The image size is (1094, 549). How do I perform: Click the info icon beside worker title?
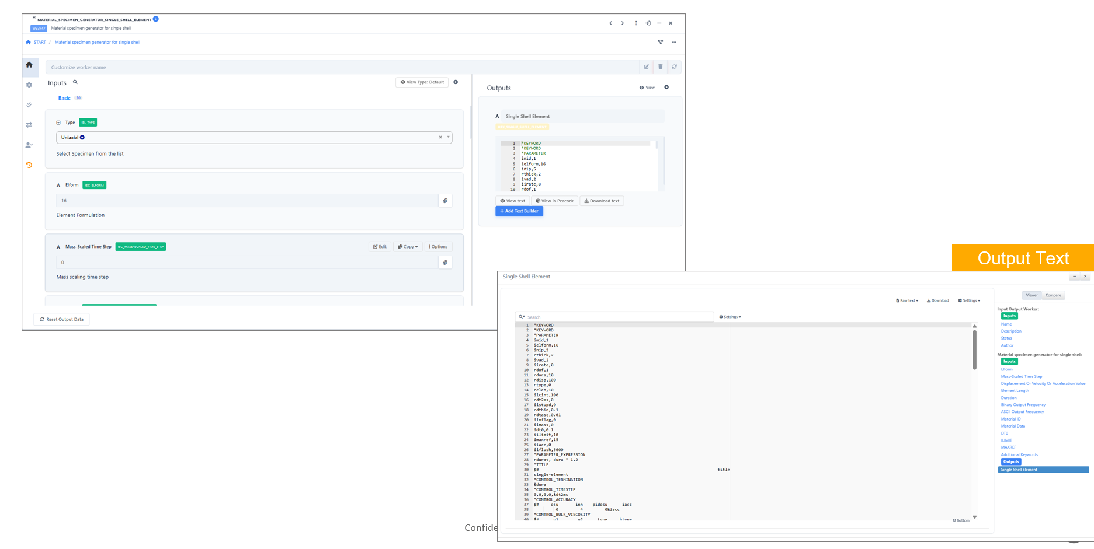pyautogui.click(x=156, y=19)
